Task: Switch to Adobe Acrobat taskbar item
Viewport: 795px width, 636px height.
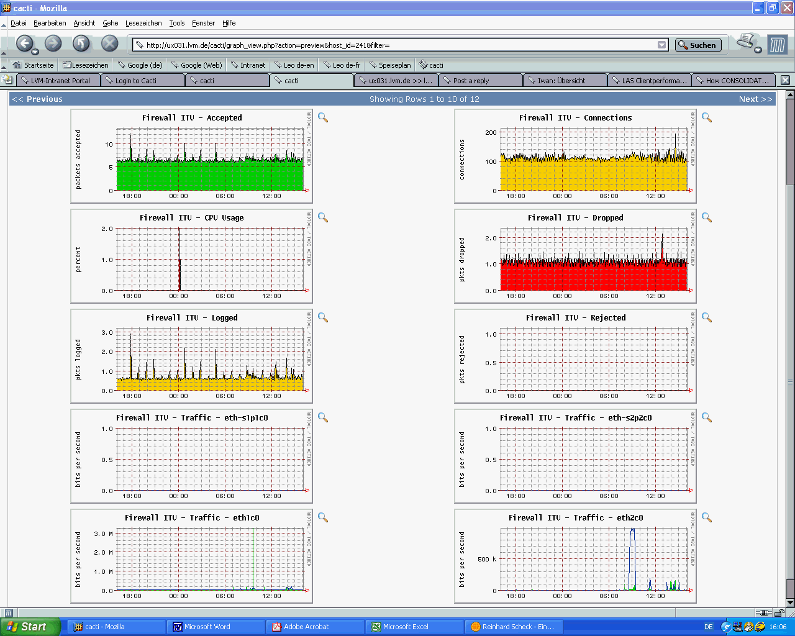Action: pos(316,627)
